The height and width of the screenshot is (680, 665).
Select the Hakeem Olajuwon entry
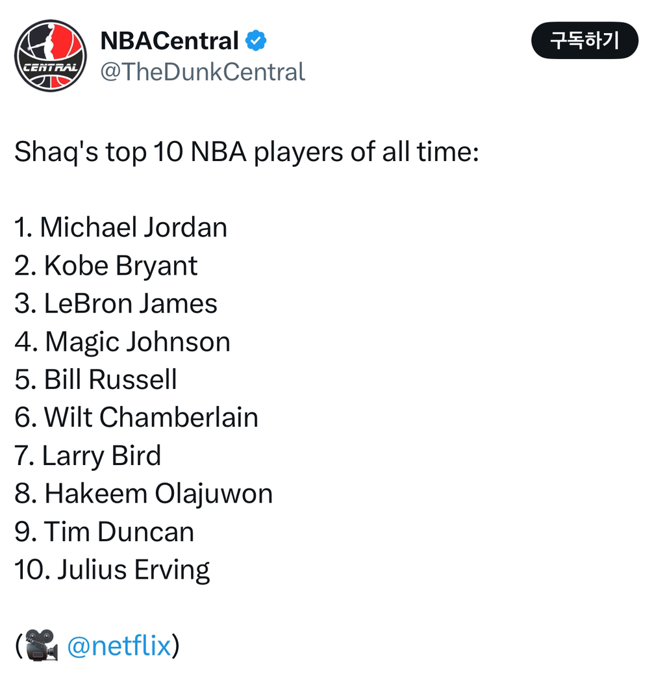tap(144, 494)
